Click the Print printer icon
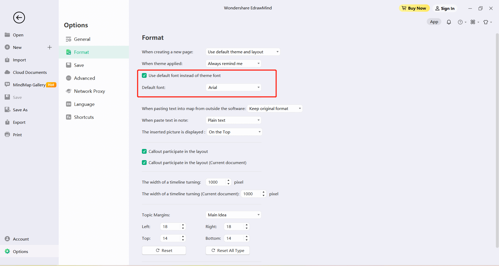The width and height of the screenshot is (499, 266). click(x=7, y=134)
